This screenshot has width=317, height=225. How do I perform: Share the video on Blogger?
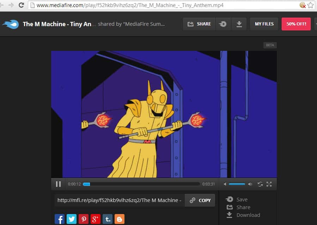pos(120,219)
